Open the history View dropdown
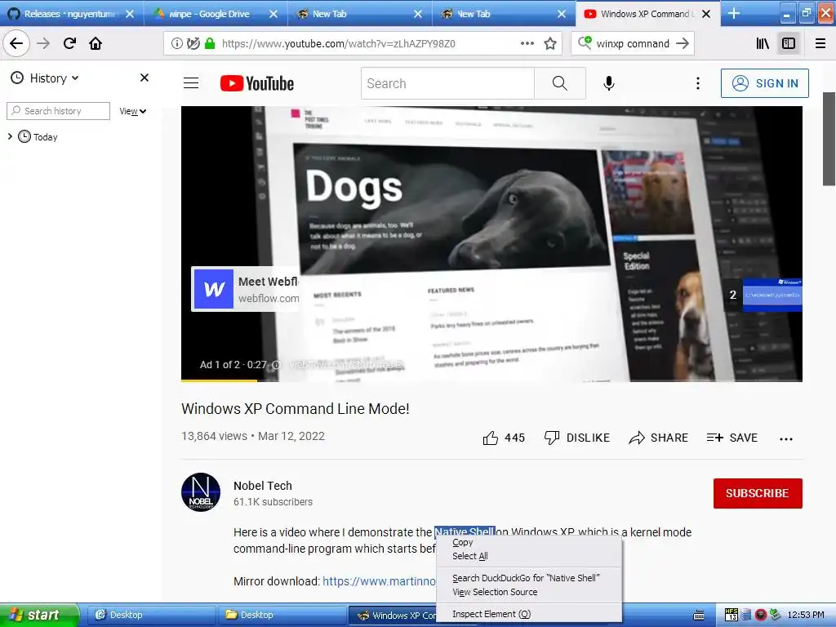The height and width of the screenshot is (627, 836). pos(133,111)
